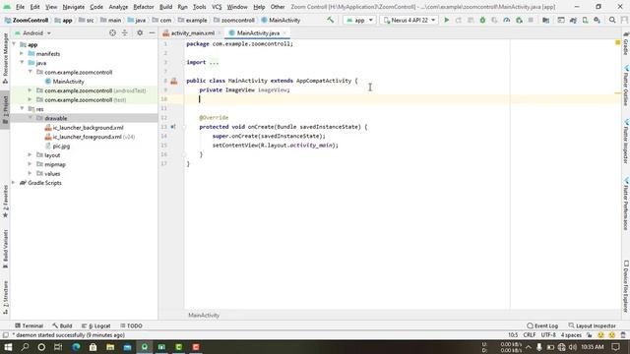The width and height of the screenshot is (630, 354).
Task: Open Device File Explorer side tab
Action: [x=626, y=286]
